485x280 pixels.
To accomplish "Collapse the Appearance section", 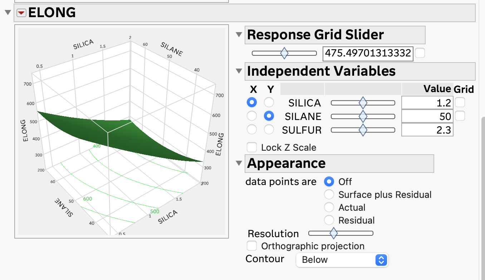I will (x=239, y=163).
